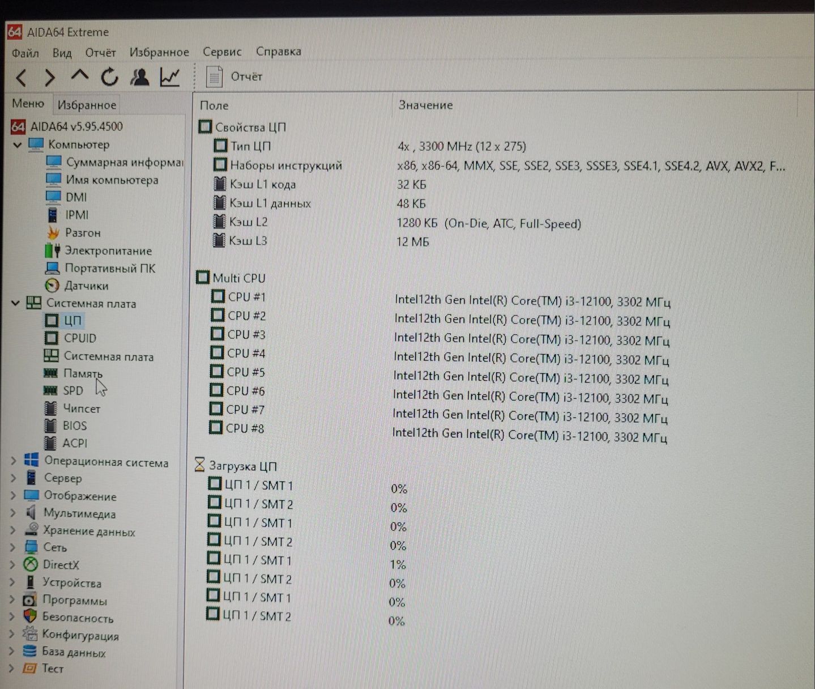This screenshot has width=815, height=689.
Task: Open the Сервис menu
Action: (222, 52)
